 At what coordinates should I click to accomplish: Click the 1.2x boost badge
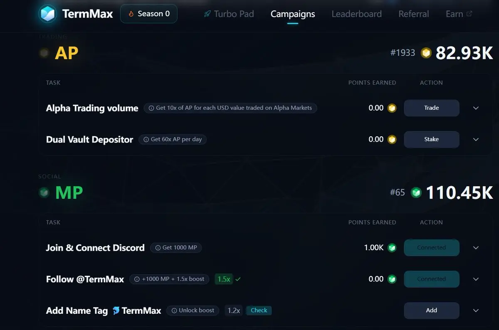tap(233, 310)
